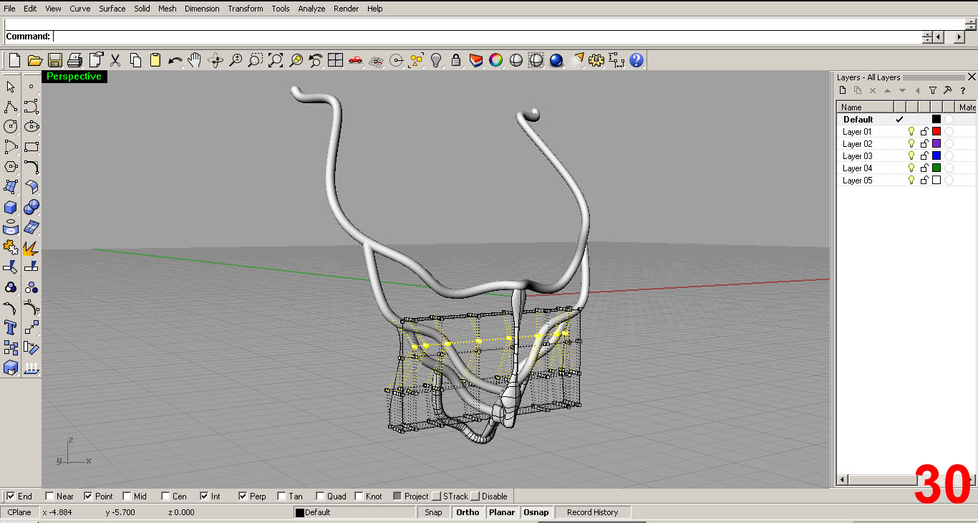The height and width of the screenshot is (523, 978).
Task: Toggle the Perp osnap checkbox
Action: coord(243,496)
